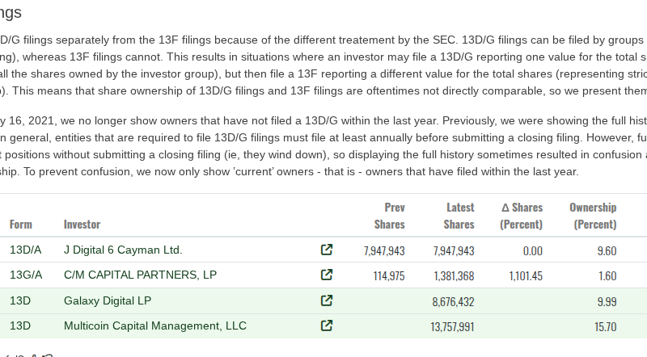
Task: Sort by Δ Shares (Percent) header
Action: pos(521,216)
